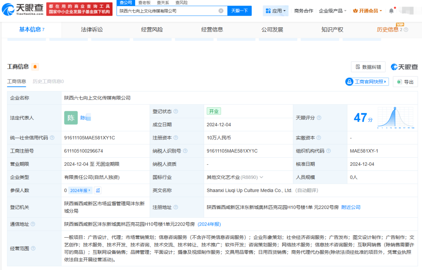
Task: Click help icon next to 统一社会信用代码
Action: point(52,138)
